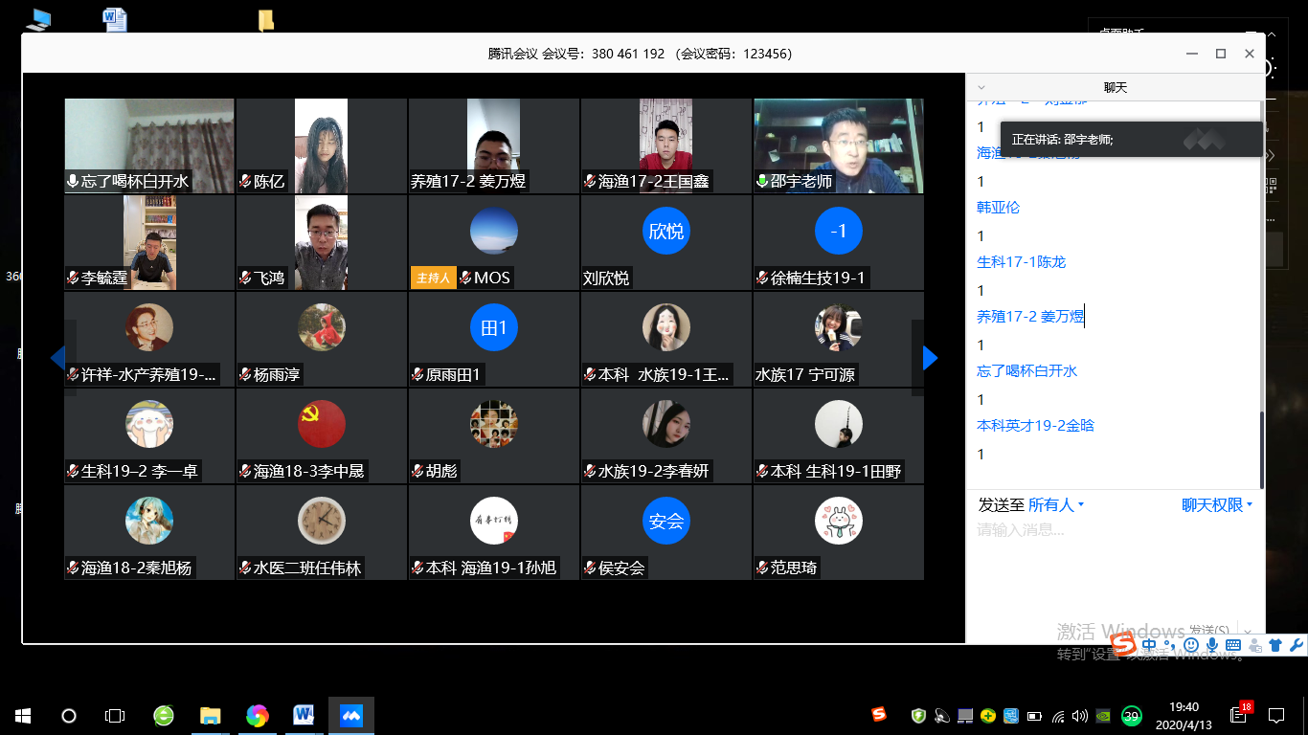Open Sogou input settings wrench icon
Image resolution: width=1308 pixels, height=735 pixels.
click(1296, 646)
